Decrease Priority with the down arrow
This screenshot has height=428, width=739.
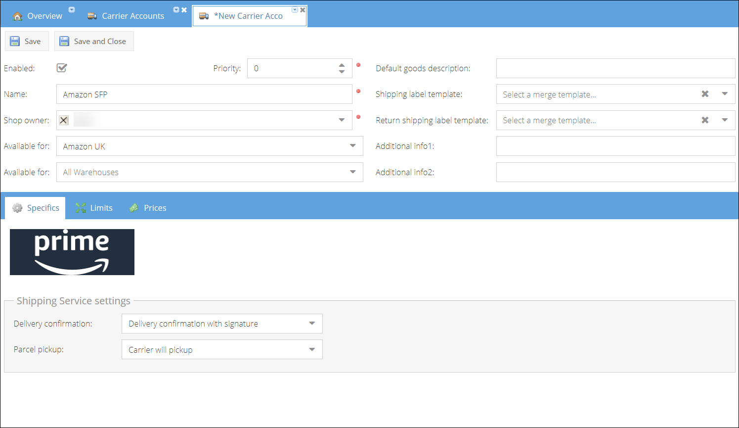tap(342, 72)
